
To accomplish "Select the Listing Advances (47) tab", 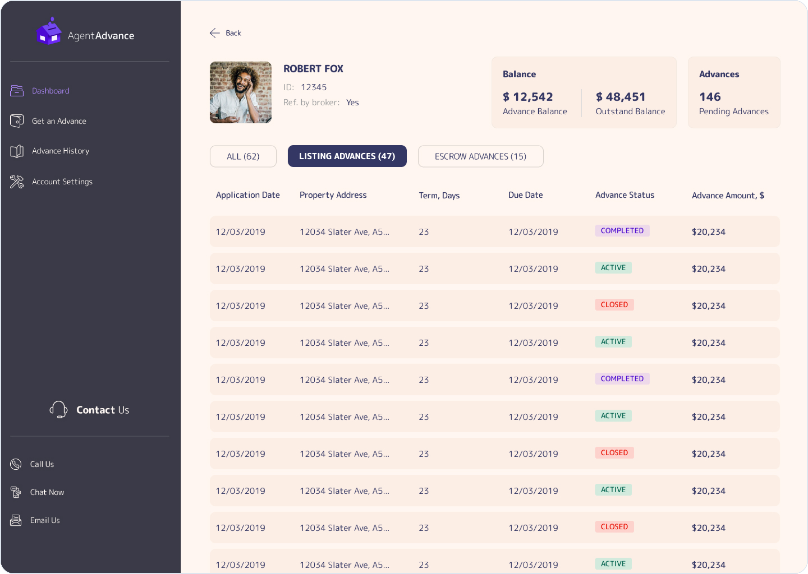I will tap(347, 156).
